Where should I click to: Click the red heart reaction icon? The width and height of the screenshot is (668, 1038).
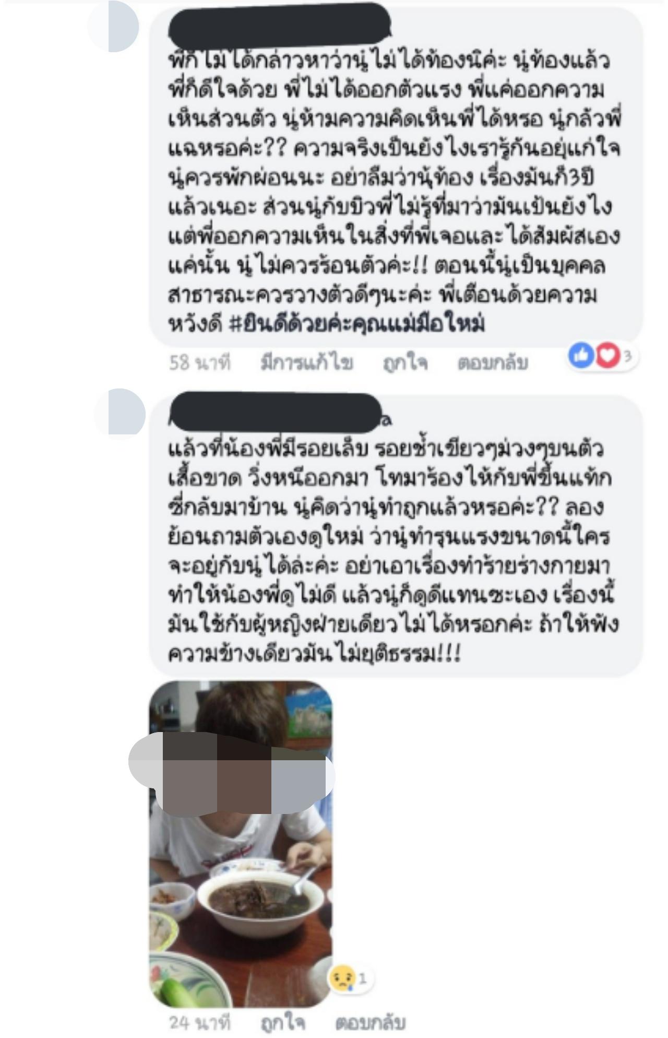pos(607,356)
